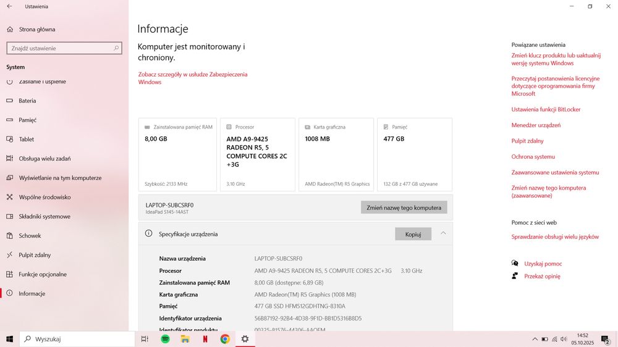Viewport: 618px width, 347px height.
Task: Click Zmień nazwę tego komputera button
Action: tap(404, 207)
